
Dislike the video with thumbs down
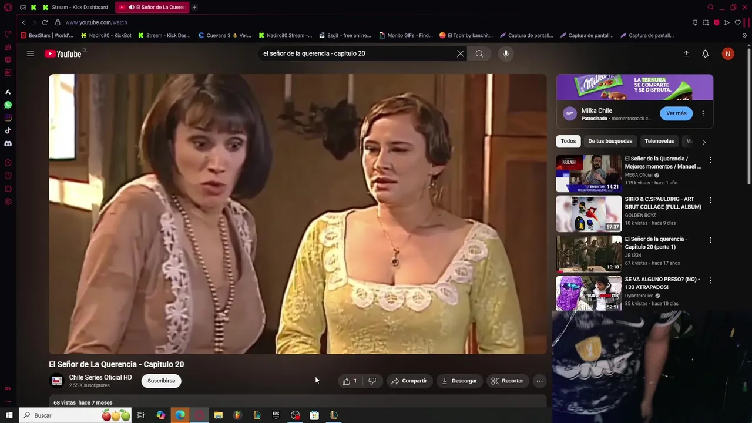point(372,381)
